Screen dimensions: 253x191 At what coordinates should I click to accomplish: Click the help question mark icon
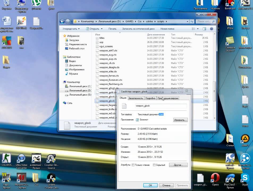tap(211, 29)
